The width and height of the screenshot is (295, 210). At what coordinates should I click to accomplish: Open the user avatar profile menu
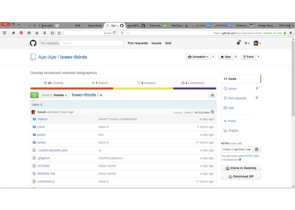coord(257,43)
